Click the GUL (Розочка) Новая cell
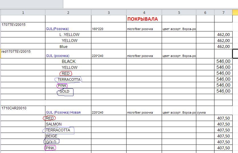Image resolution: width=238 pixels, height=153 pixels. [x=68, y=110]
